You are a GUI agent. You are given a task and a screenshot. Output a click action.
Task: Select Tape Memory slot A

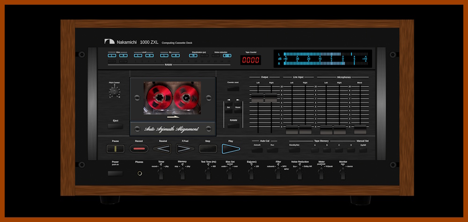coord(314,150)
